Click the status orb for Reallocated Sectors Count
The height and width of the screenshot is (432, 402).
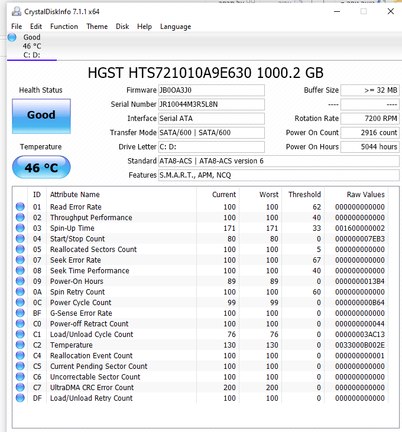click(x=20, y=249)
